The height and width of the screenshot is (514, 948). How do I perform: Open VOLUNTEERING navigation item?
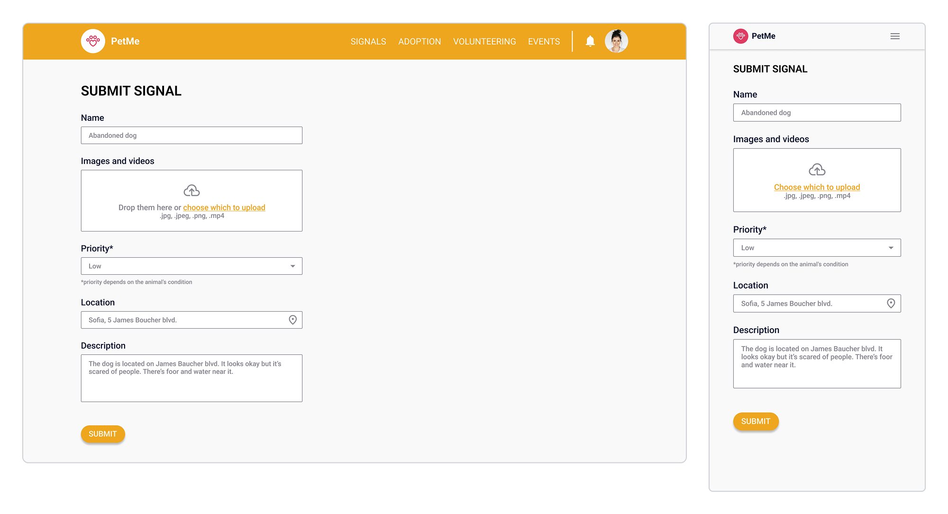[x=484, y=42]
